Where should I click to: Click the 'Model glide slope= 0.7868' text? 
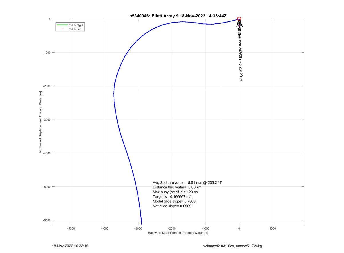pos(174,201)
